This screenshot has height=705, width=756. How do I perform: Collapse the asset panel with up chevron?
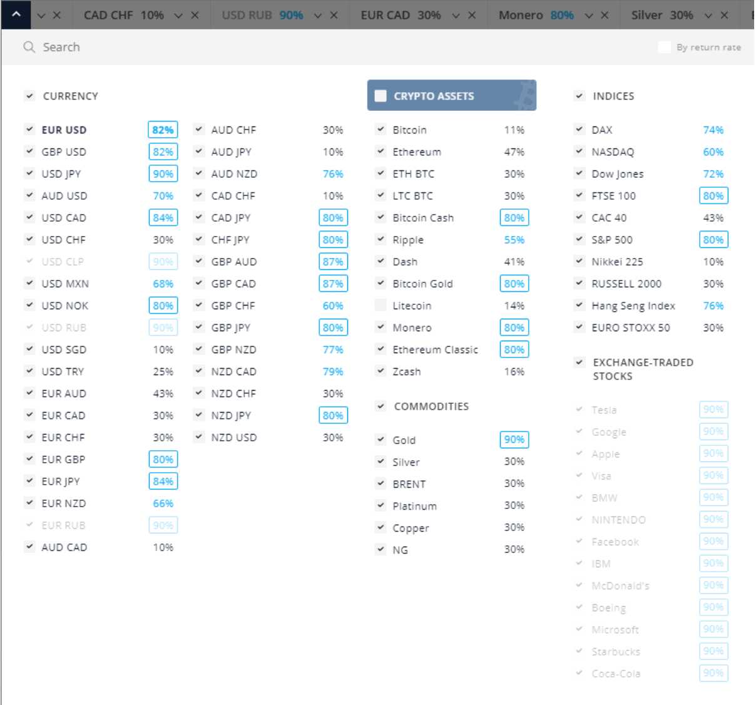click(x=16, y=14)
